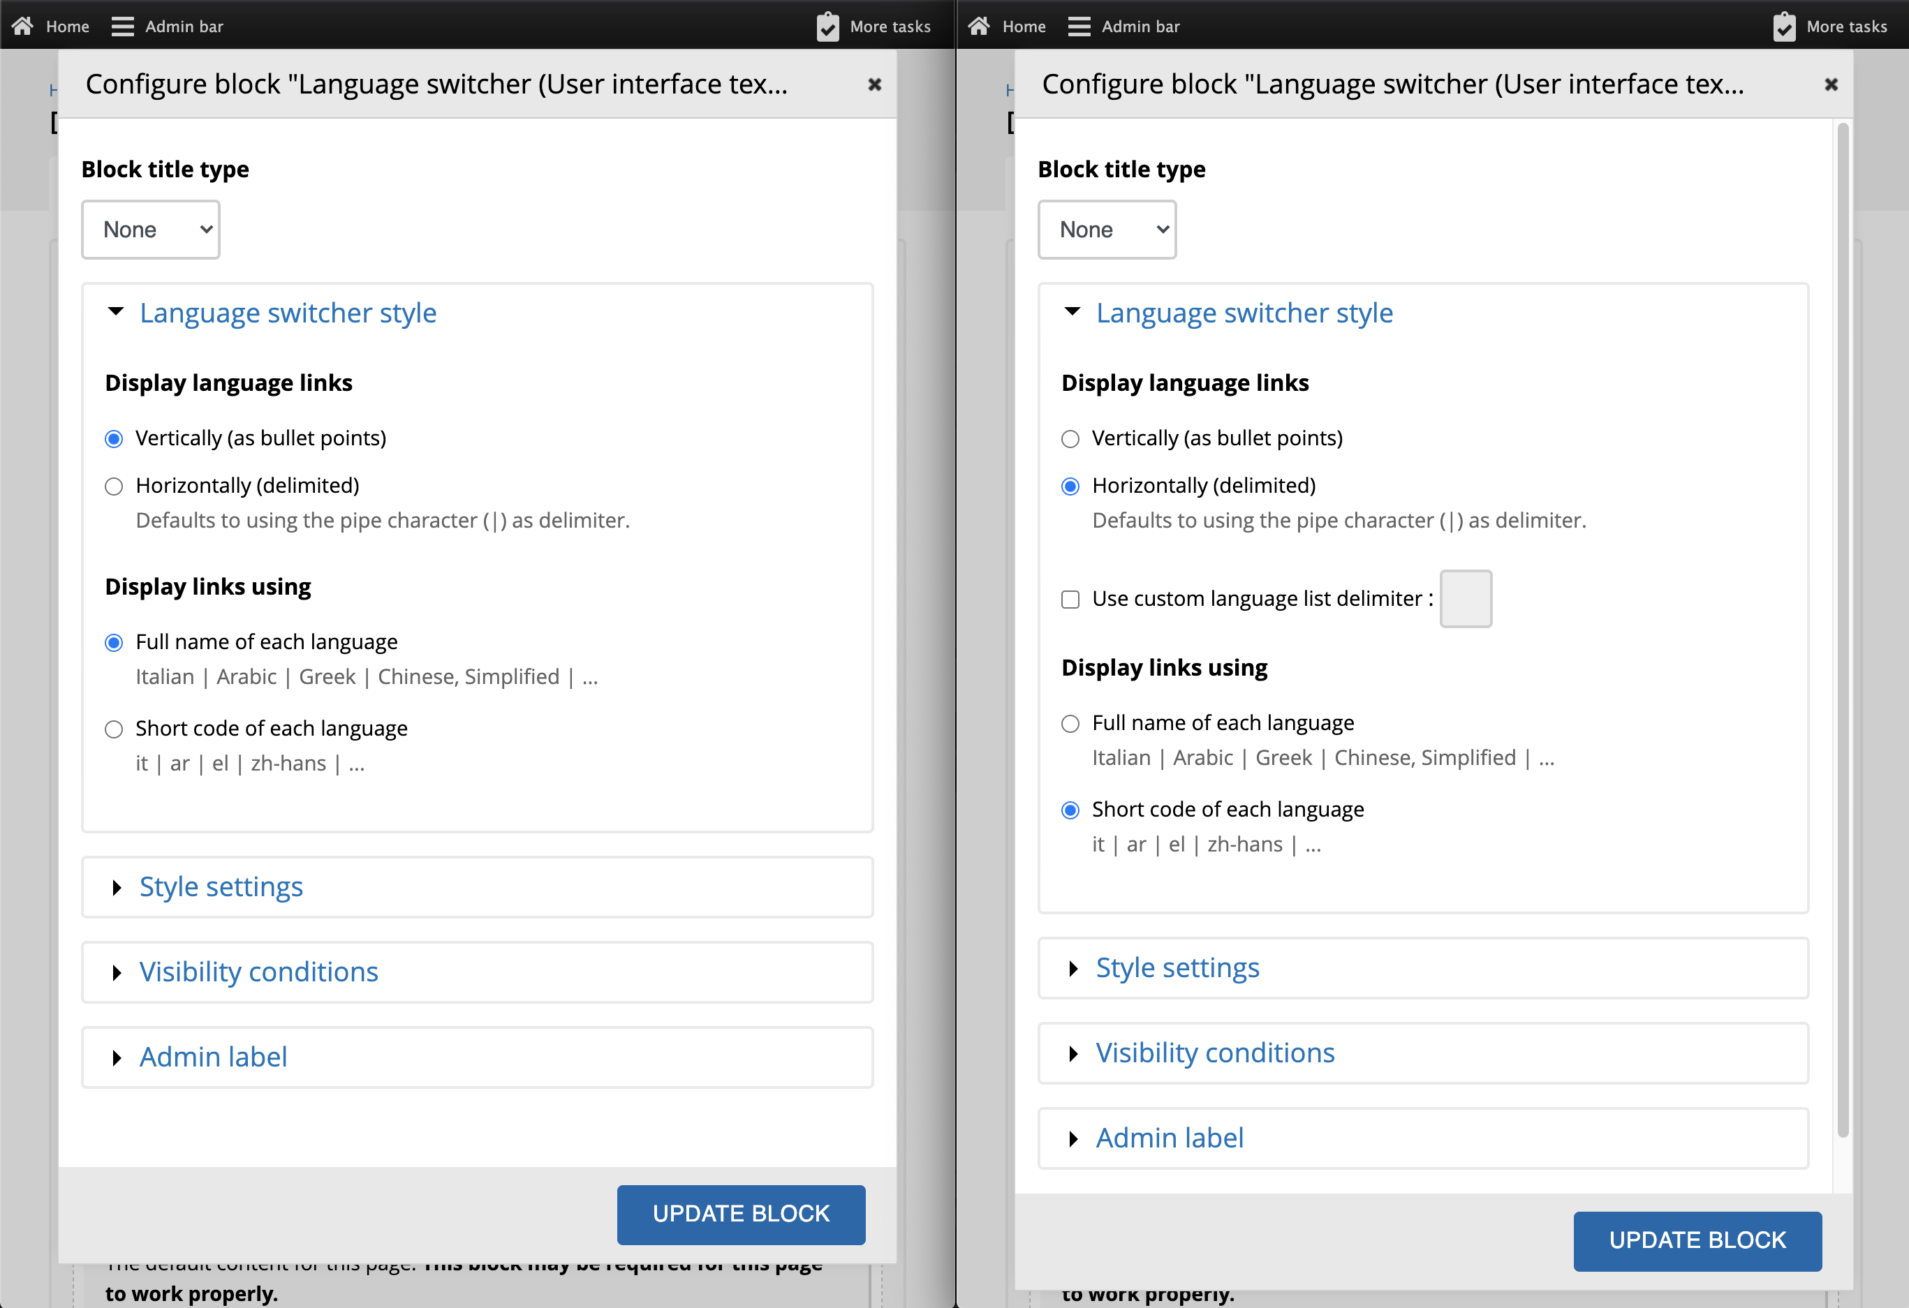Expand Visibility conditions in the right dialog
Screen dimensions: 1909x1308
pyautogui.click(x=1214, y=1053)
